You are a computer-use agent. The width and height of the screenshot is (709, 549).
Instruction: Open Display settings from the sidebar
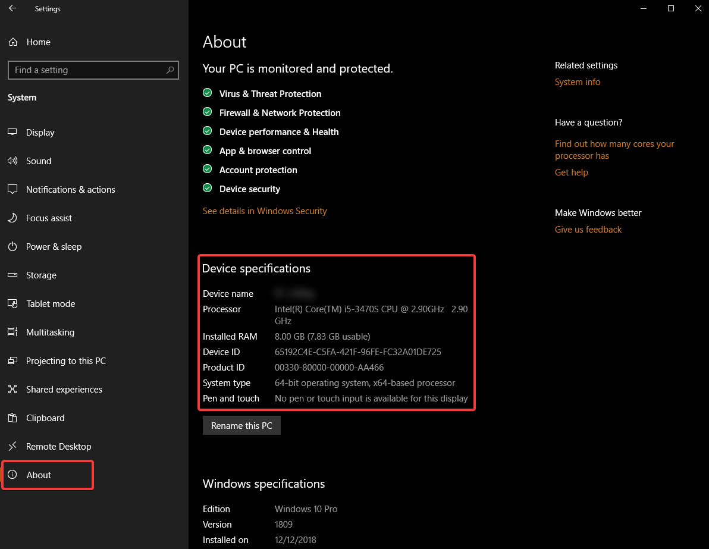pos(40,132)
